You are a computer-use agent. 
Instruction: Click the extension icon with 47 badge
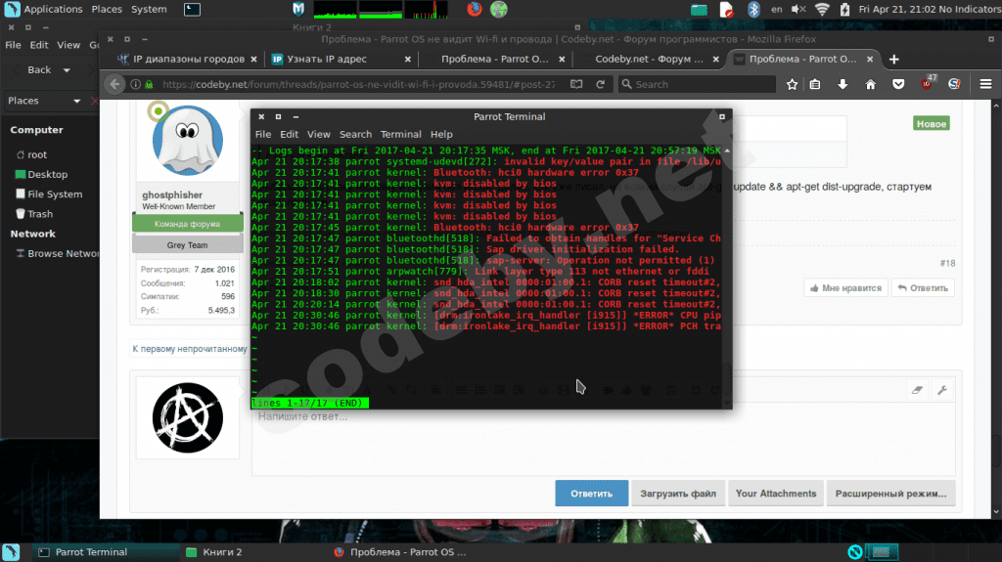(928, 82)
